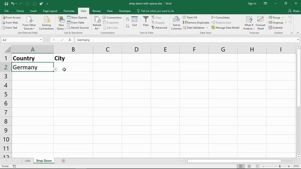Open the Outline dialog launcher
301x169 pixels.
[292, 33]
